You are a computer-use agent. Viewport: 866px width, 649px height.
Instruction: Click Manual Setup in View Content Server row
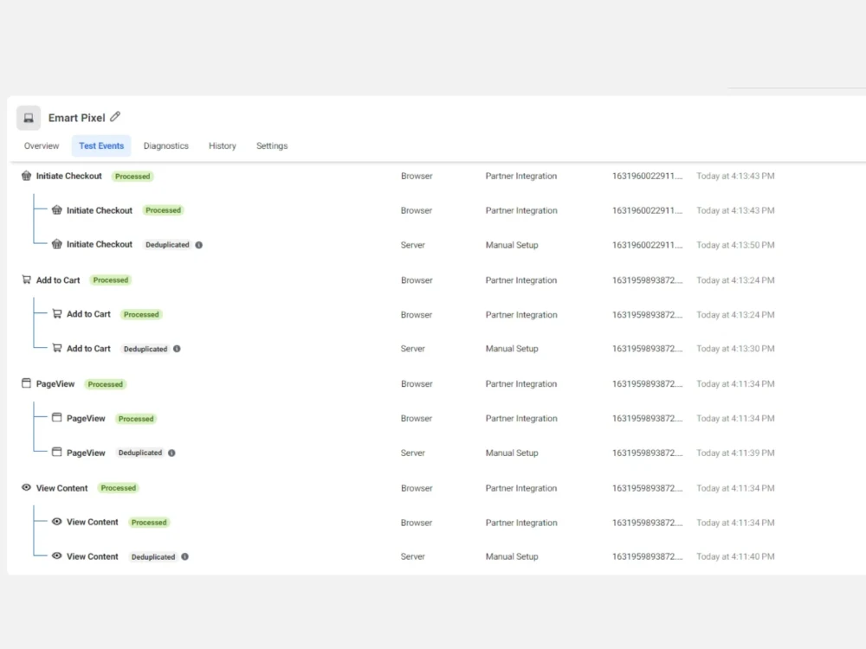click(512, 556)
